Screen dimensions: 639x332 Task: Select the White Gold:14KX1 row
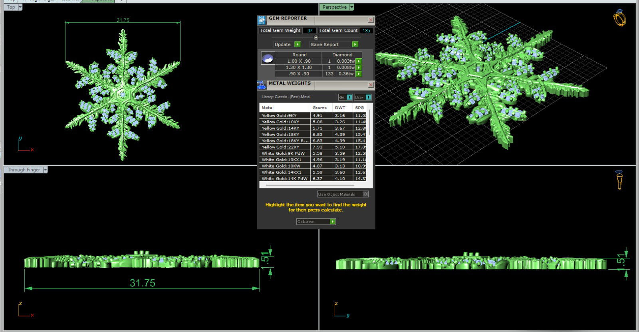point(313,172)
